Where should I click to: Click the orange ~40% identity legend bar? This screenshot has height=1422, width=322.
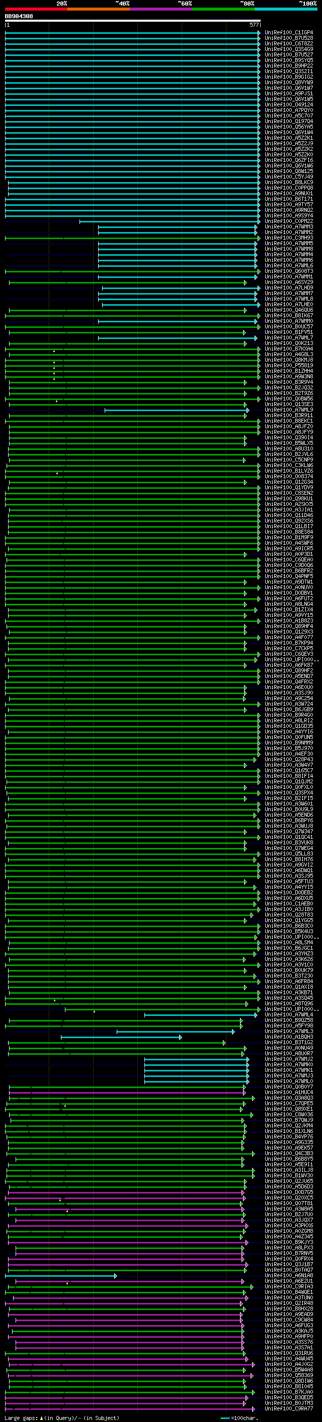tap(99, 9)
